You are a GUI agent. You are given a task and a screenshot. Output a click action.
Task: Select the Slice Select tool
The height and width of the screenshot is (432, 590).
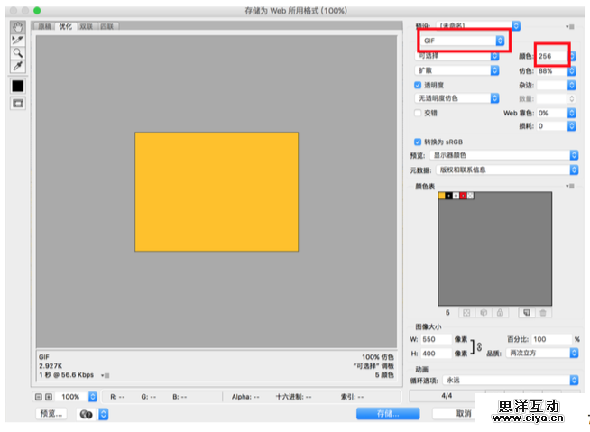pyautogui.click(x=17, y=41)
